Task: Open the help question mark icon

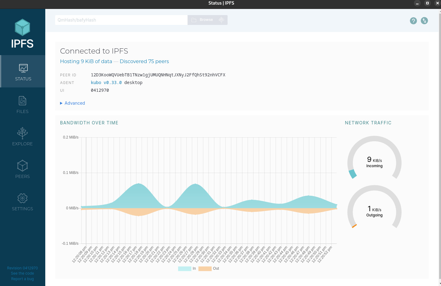Action: [413, 21]
